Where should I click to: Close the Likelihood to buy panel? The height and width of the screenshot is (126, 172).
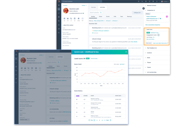click(x=126, y=52)
